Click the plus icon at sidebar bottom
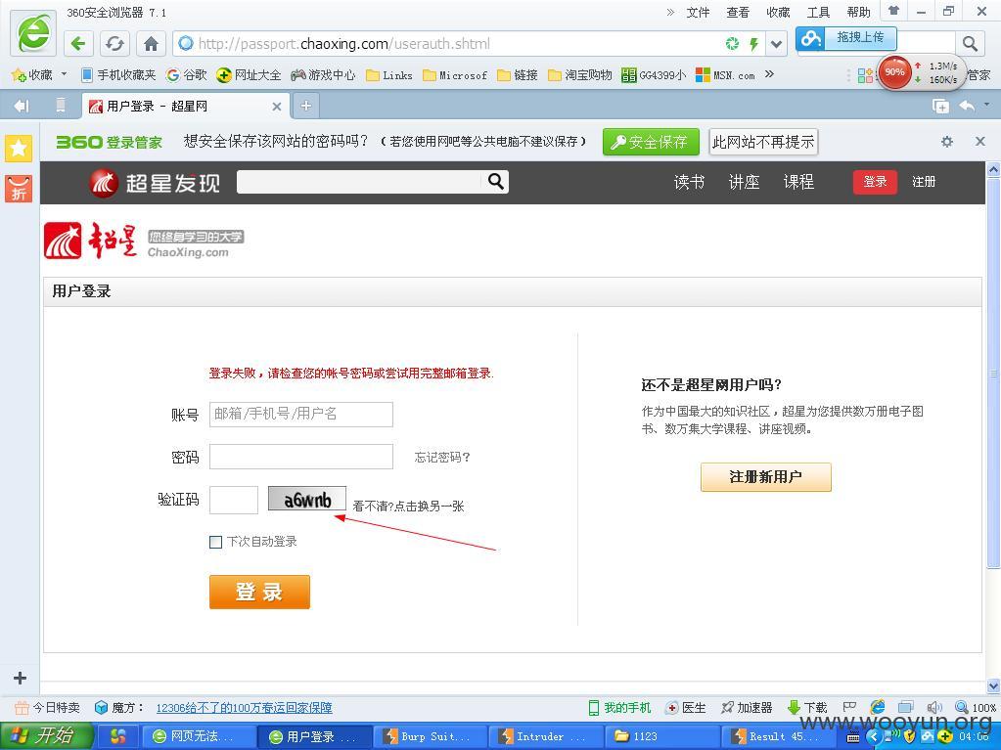The image size is (1001, 750). coord(20,678)
